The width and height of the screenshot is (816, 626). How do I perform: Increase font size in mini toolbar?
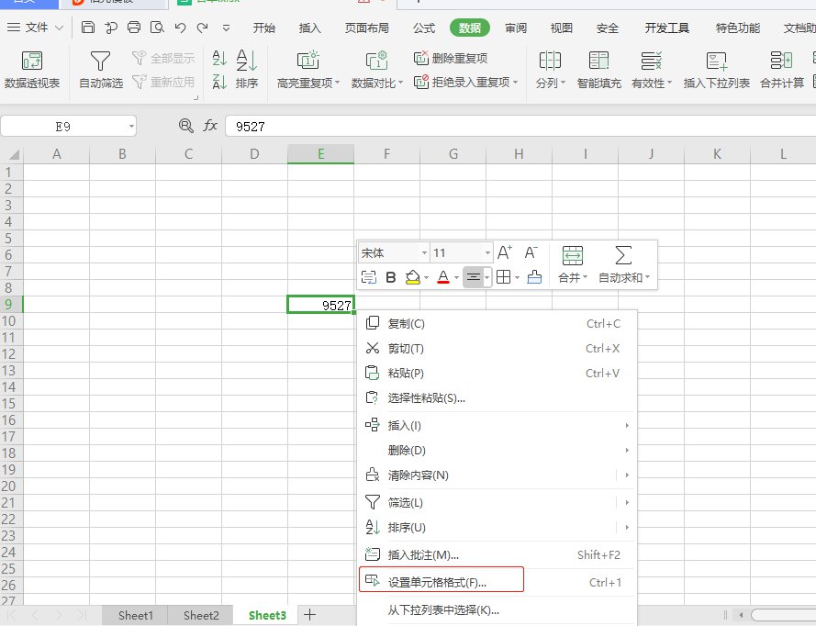point(504,253)
